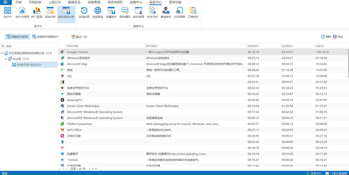
Task: Select the 外发文件 report icon
Action: 152,13
